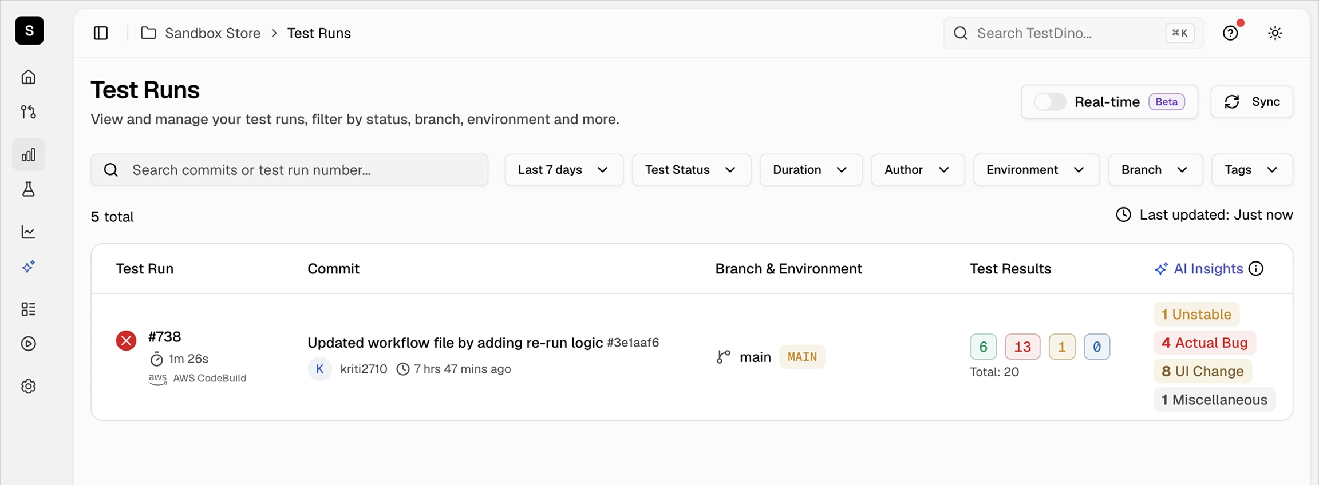Click the AWS CodeBuild logo icon
Screen dimensions: 1319x485
click(157, 379)
